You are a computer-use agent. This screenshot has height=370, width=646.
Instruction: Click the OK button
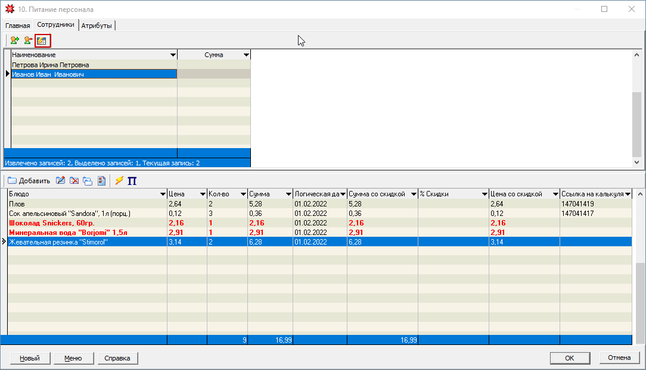pyautogui.click(x=569, y=358)
